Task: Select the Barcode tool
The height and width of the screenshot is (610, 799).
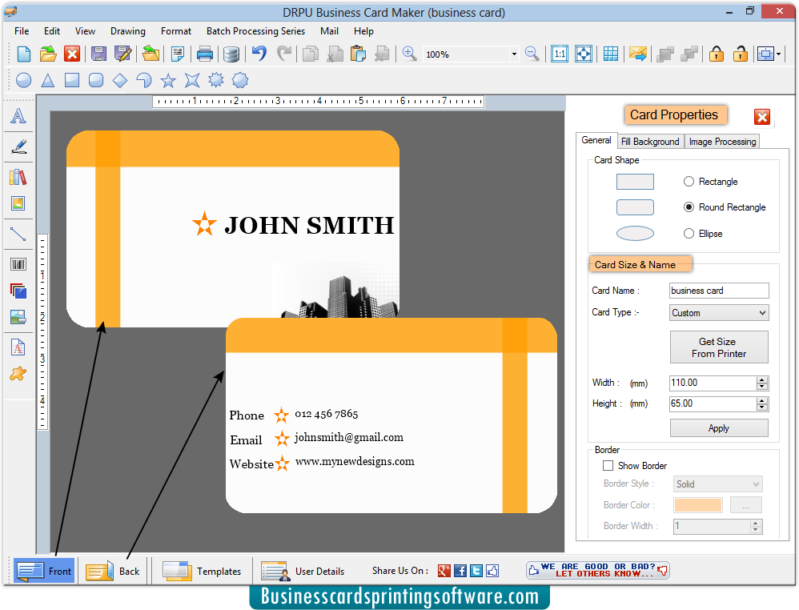Action: point(18,264)
